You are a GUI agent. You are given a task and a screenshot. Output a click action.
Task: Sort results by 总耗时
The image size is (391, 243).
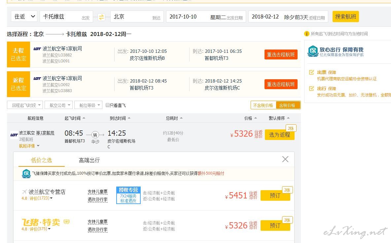[174, 118]
